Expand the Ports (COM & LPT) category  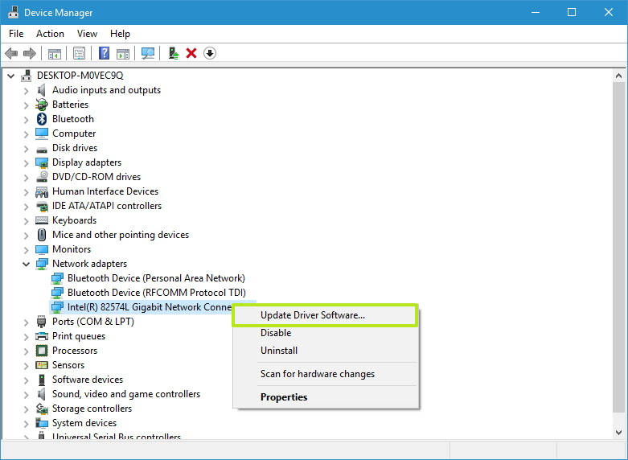pyautogui.click(x=26, y=322)
